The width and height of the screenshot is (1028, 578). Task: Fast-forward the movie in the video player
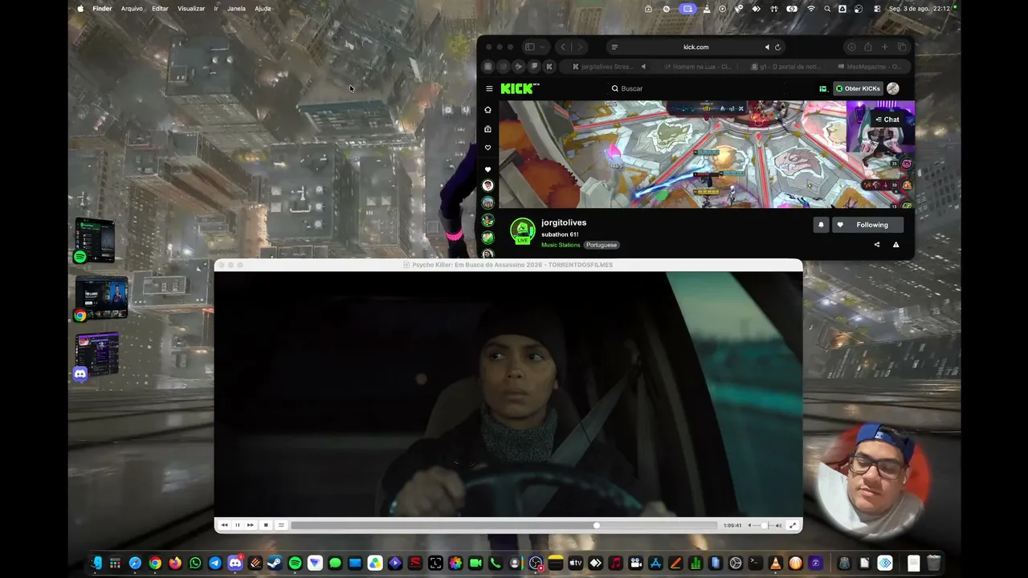251,525
